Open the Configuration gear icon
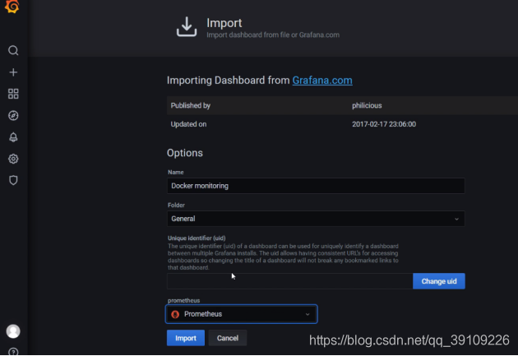Image resolution: width=518 pixels, height=356 pixels. click(13, 159)
